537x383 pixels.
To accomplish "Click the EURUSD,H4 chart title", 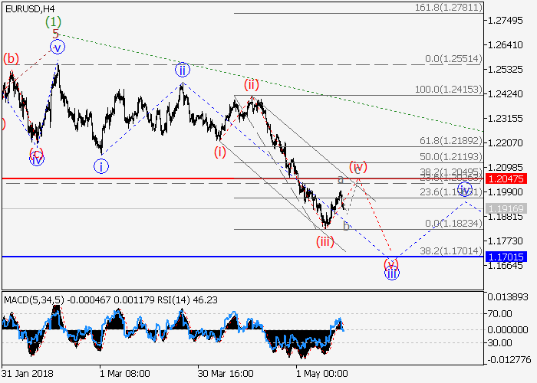I will (x=34, y=8).
